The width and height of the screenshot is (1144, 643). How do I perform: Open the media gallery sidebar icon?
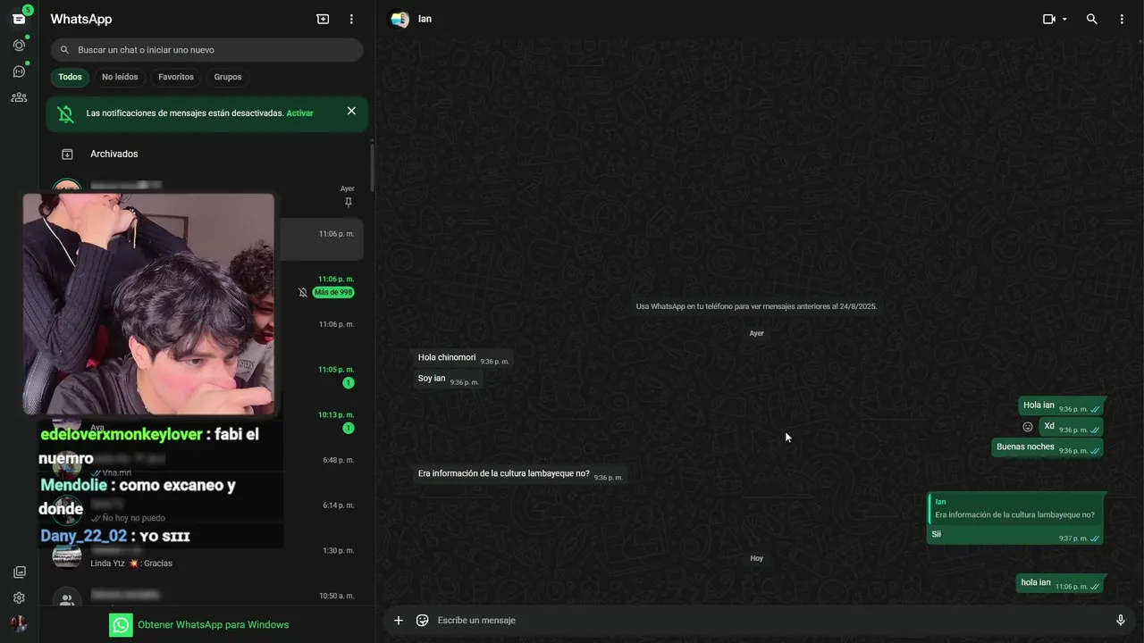click(19, 572)
